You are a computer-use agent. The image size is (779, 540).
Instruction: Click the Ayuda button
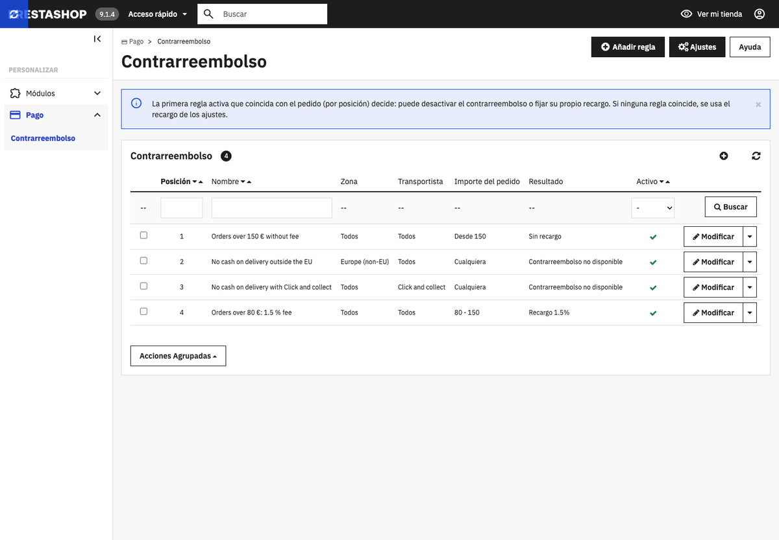coord(750,47)
